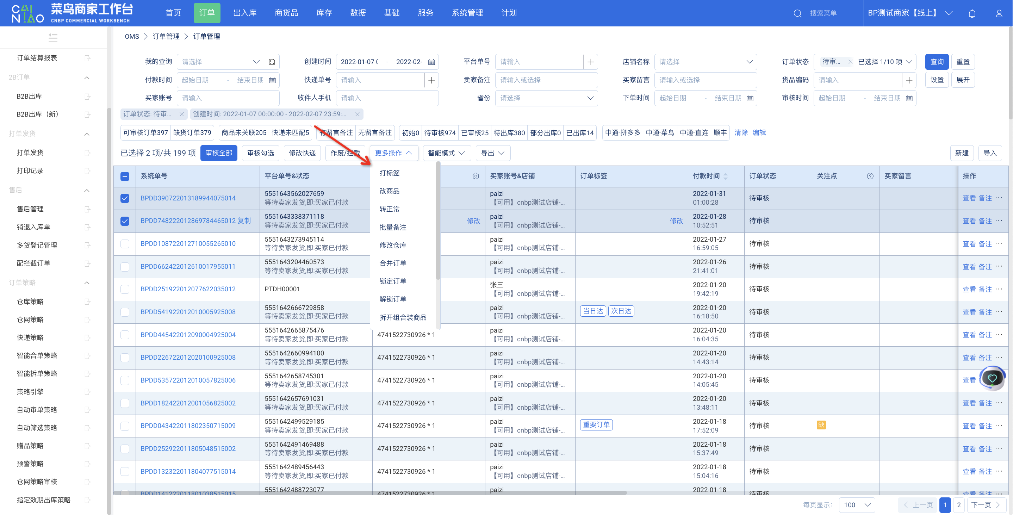
Task: Open the 省份 dropdown
Action: click(x=546, y=98)
